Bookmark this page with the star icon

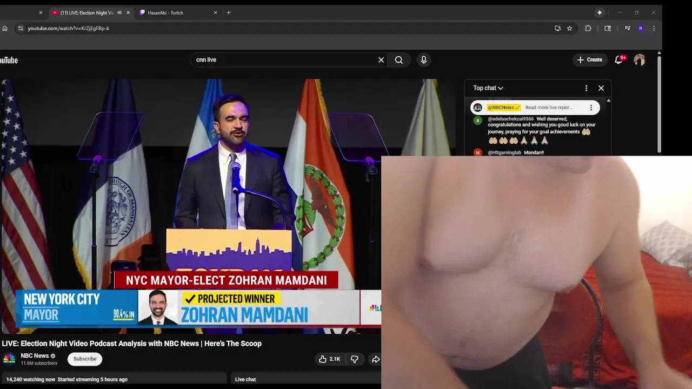pyautogui.click(x=569, y=28)
